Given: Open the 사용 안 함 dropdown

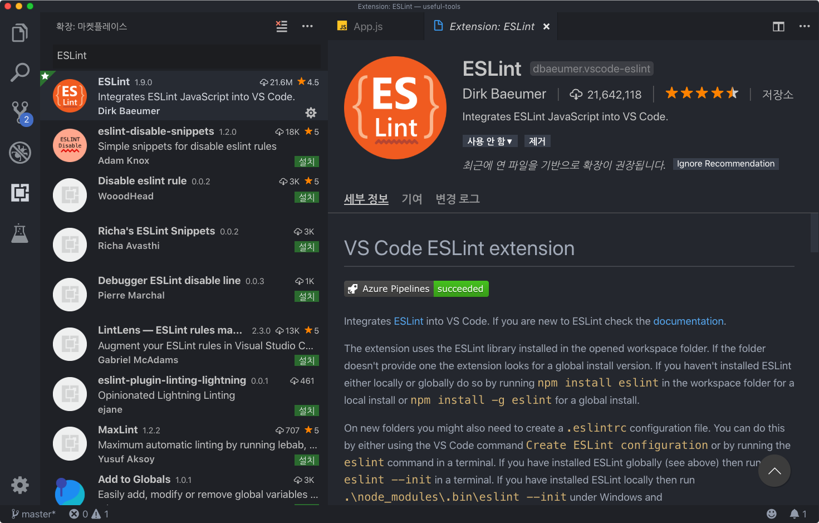Looking at the screenshot, I should pyautogui.click(x=490, y=141).
